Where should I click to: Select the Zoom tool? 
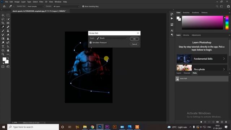point(3,54)
